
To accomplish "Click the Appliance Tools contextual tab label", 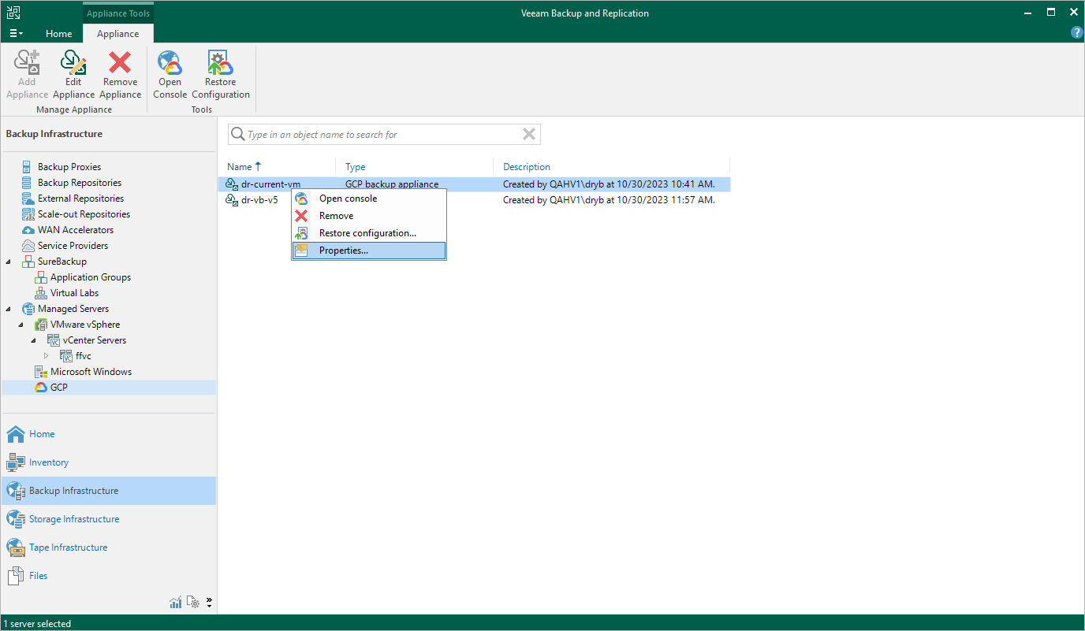I will (117, 13).
